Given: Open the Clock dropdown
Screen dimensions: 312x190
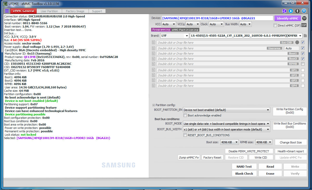Looking at the screenshot, I should point(216,24).
